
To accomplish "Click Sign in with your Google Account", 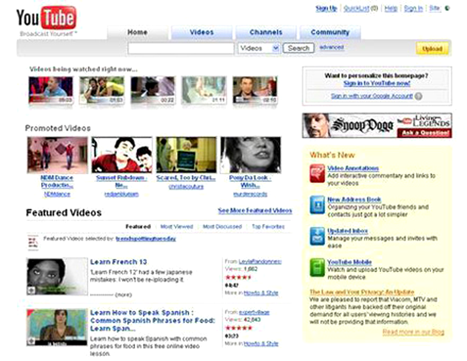I will [372, 96].
